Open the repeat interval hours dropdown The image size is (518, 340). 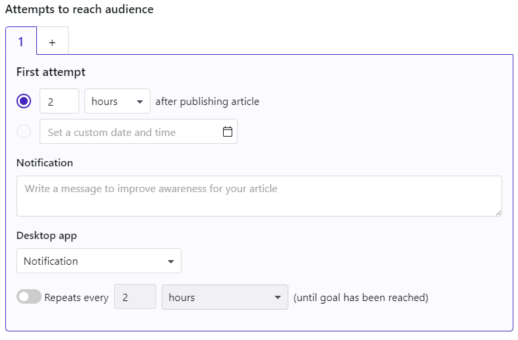click(x=224, y=297)
